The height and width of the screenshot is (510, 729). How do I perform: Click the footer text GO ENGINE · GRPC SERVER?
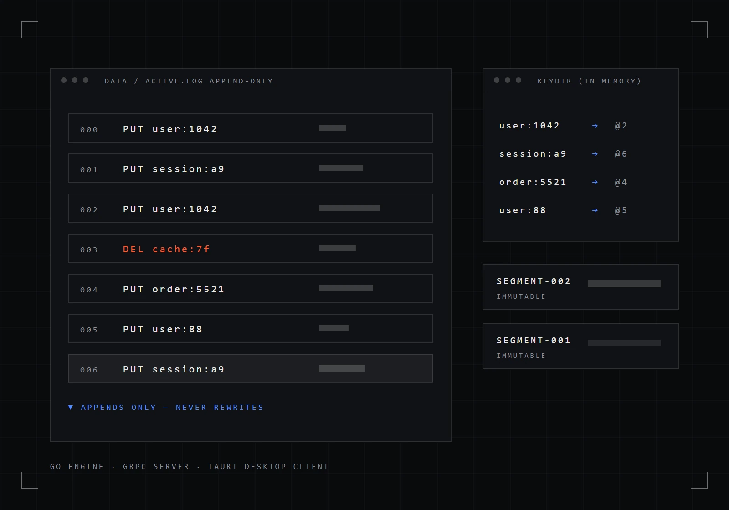tap(119, 467)
